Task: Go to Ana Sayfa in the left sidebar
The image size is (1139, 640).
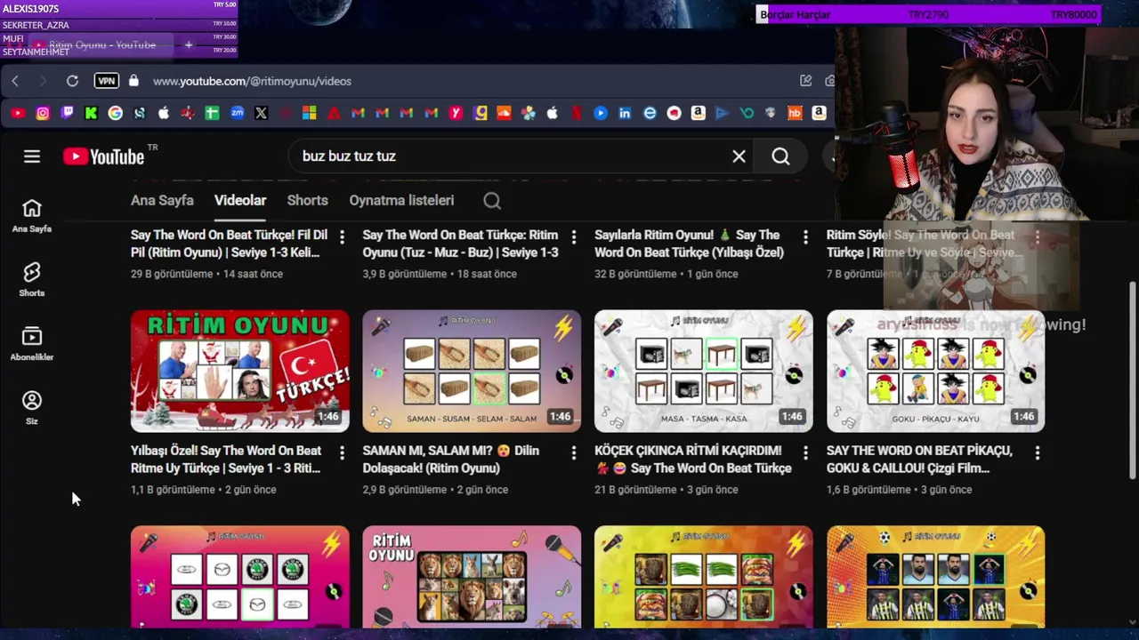Action: click(32, 215)
